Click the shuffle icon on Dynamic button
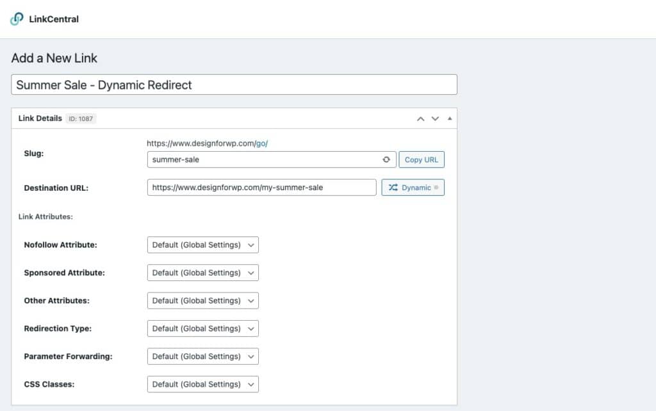 tap(393, 188)
